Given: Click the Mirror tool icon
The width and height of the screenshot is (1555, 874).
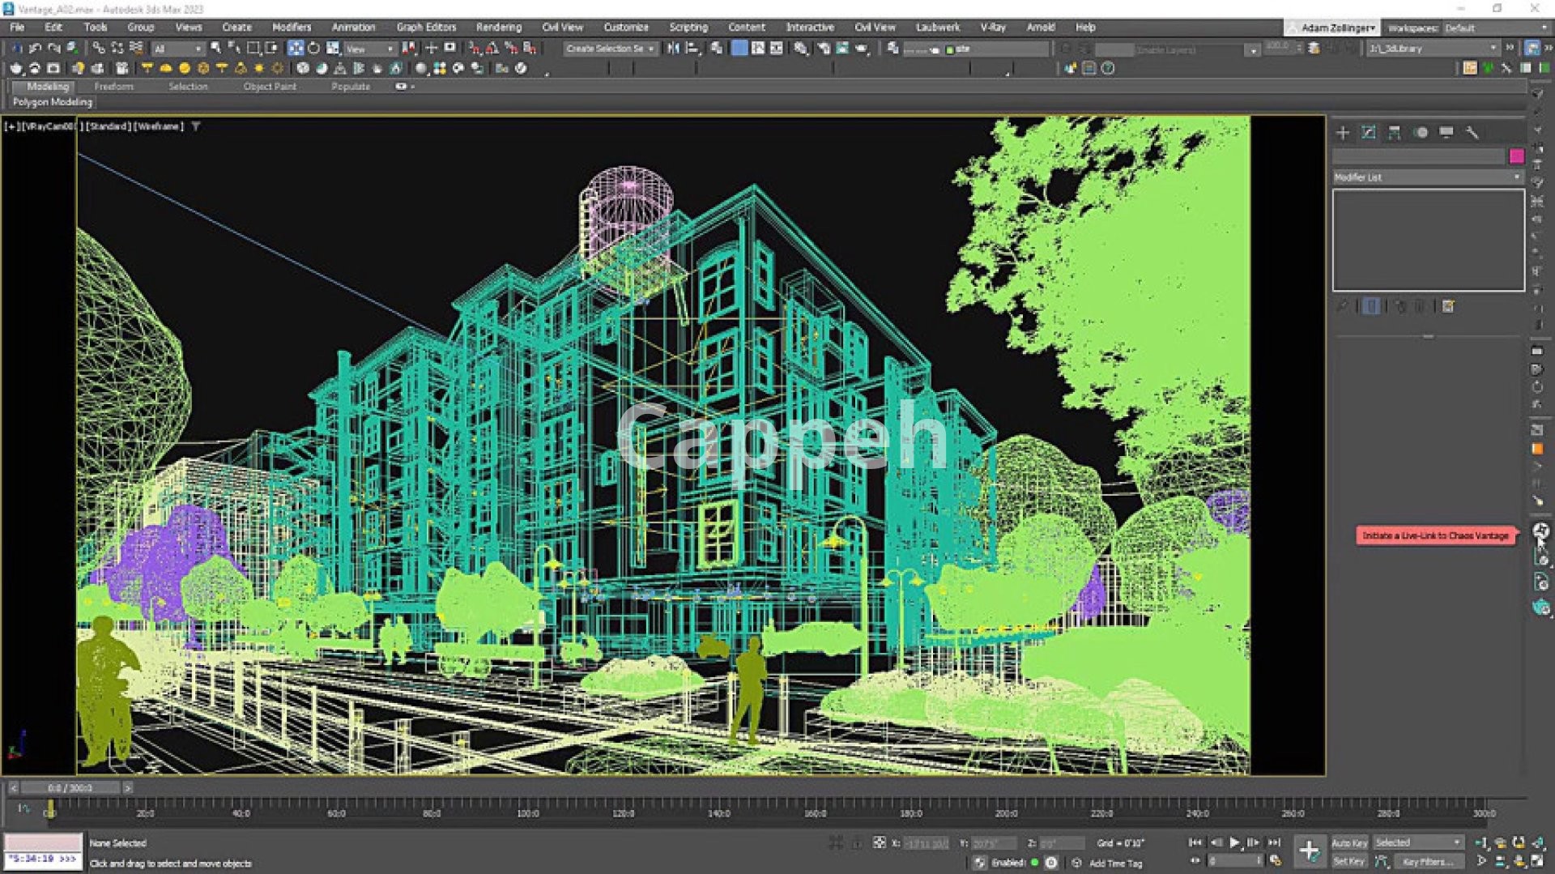Looking at the screenshot, I should 673,49.
